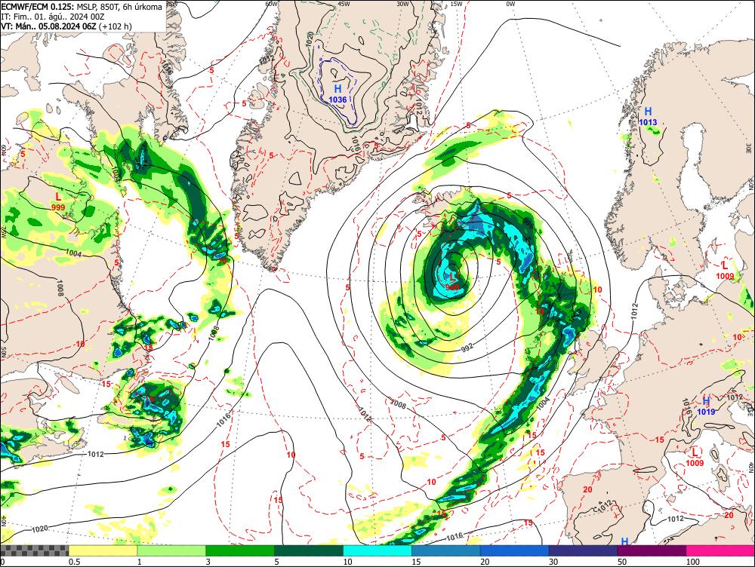
Task: Click the 'VT: Mán.. 05.08.2024 06Z' valid time
Action: [49, 26]
